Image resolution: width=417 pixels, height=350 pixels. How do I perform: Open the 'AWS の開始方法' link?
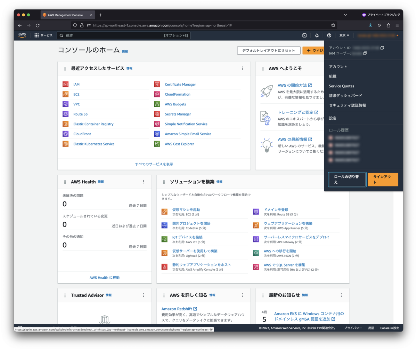click(x=295, y=85)
